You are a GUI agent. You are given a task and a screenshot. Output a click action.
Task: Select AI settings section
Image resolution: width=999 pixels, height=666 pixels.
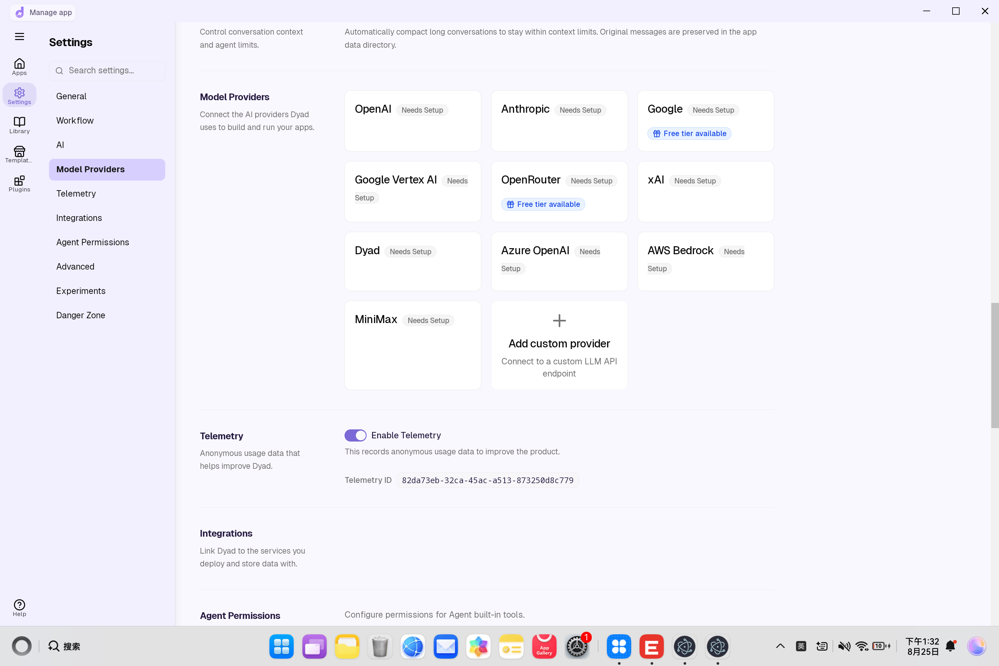tap(107, 145)
